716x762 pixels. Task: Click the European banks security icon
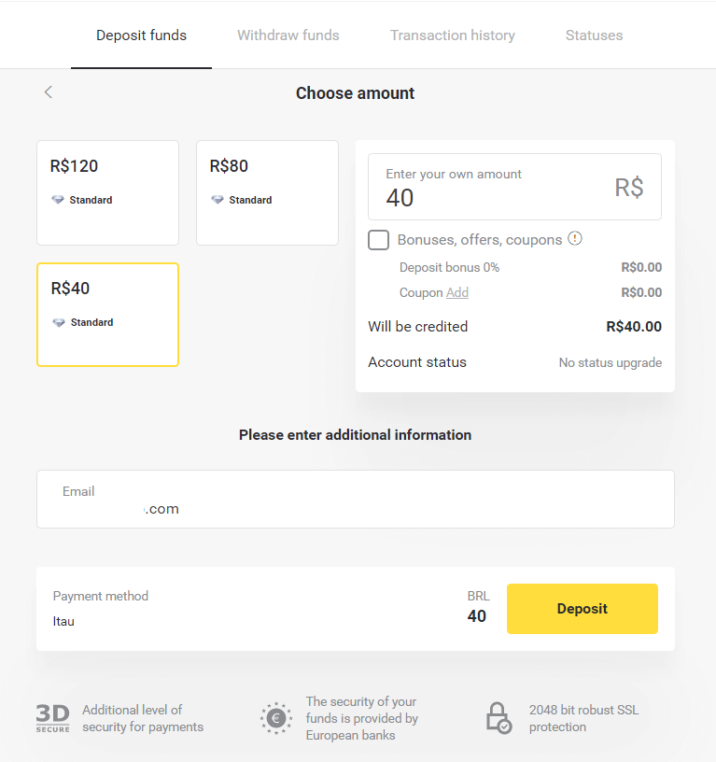[275, 717]
